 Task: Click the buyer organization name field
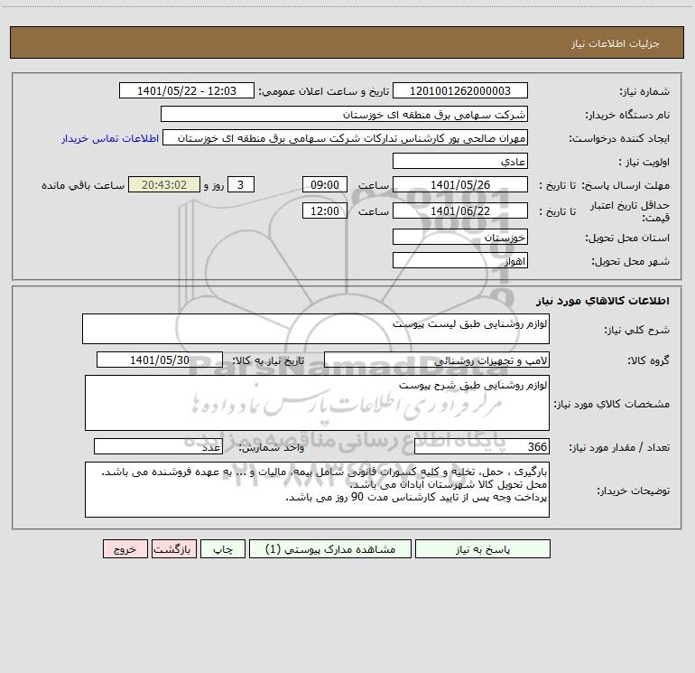(x=344, y=114)
